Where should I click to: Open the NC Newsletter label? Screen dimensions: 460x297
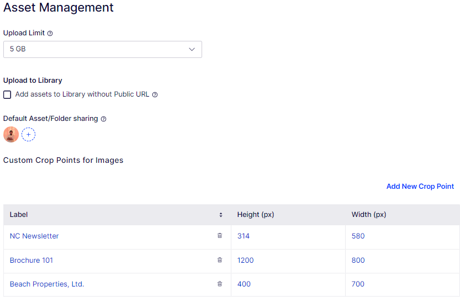pos(34,236)
